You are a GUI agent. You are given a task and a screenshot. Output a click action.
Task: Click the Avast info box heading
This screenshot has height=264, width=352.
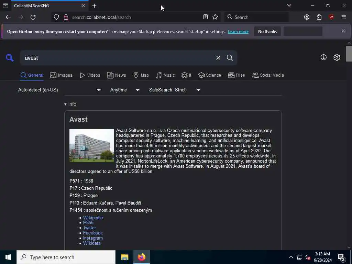[x=78, y=119]
